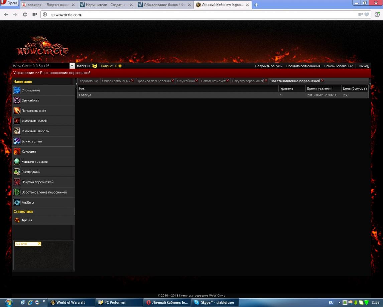Click the Пополнить счёт sidebar icon
The image size is (383, 307).
(17, 111)
